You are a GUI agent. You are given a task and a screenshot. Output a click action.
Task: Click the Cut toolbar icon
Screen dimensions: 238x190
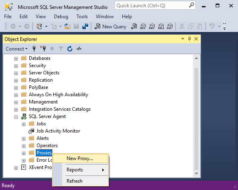coord(182,26)
